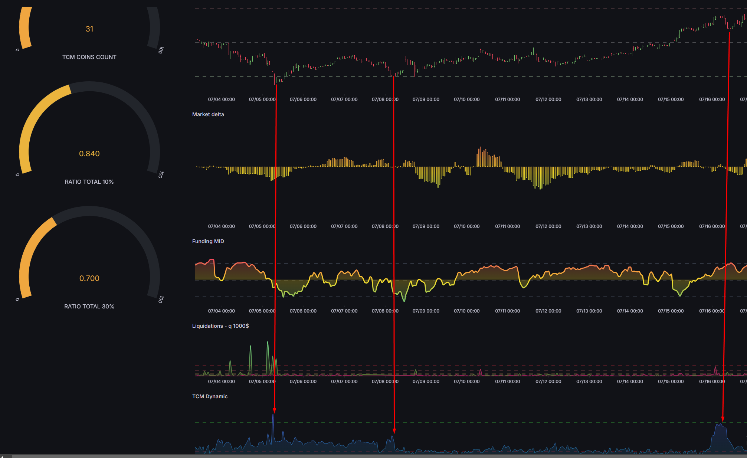Click the gauge value 0.700
This screenshot has height=458, width=747.
(89, 278)
